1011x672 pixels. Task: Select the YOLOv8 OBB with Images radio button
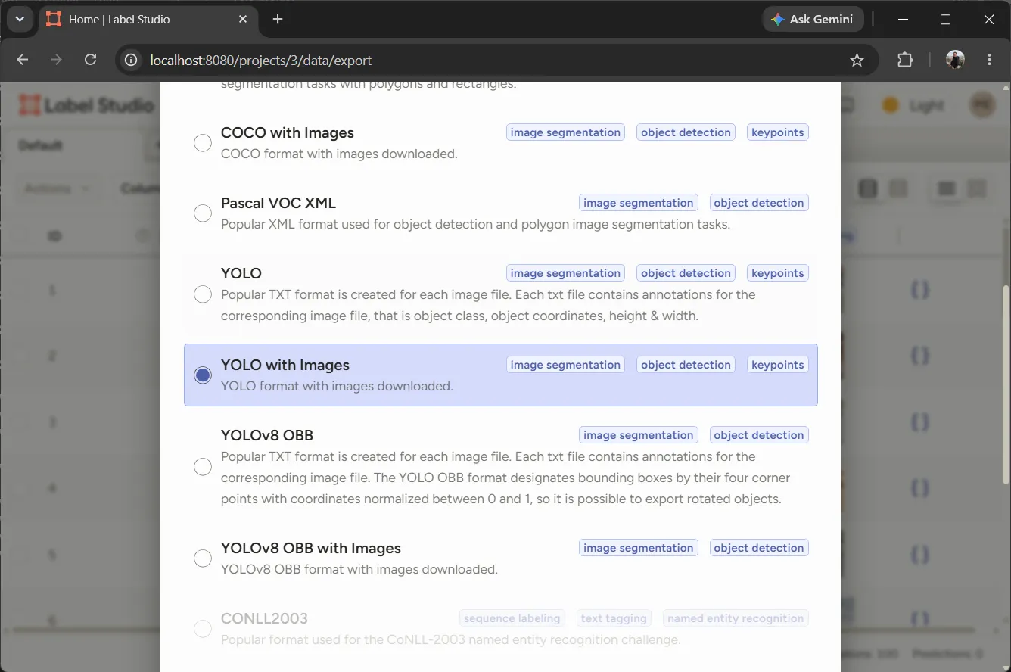tap(203, 558)
